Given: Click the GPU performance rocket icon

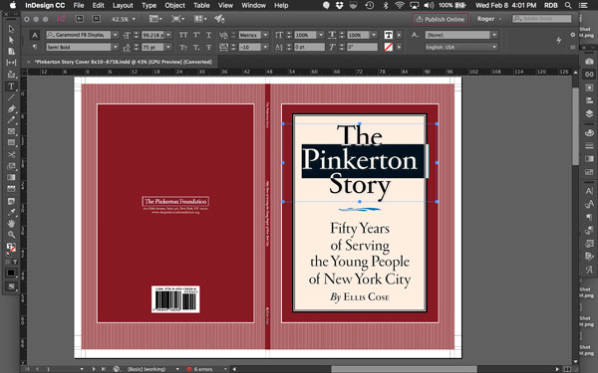Looking at the screenshot, I should tap(219, 19).
